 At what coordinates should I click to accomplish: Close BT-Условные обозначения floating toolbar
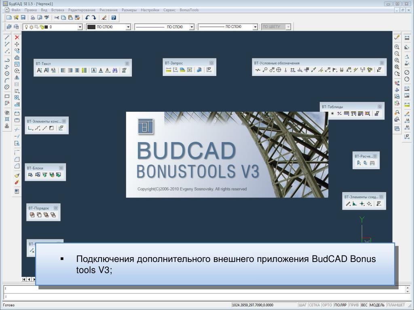pyautogui.click(x=382, y=63)
